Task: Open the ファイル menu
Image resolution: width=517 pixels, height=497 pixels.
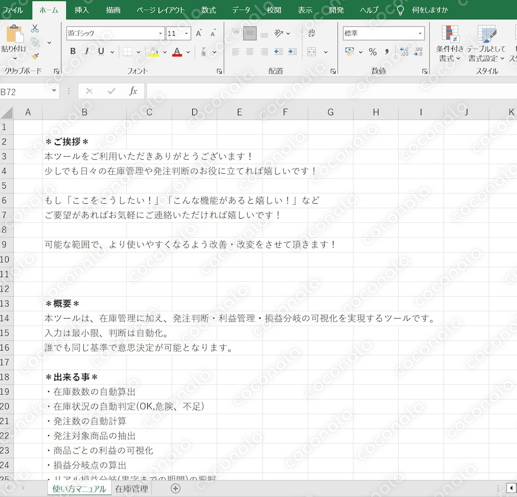Action: click(13, 10)
